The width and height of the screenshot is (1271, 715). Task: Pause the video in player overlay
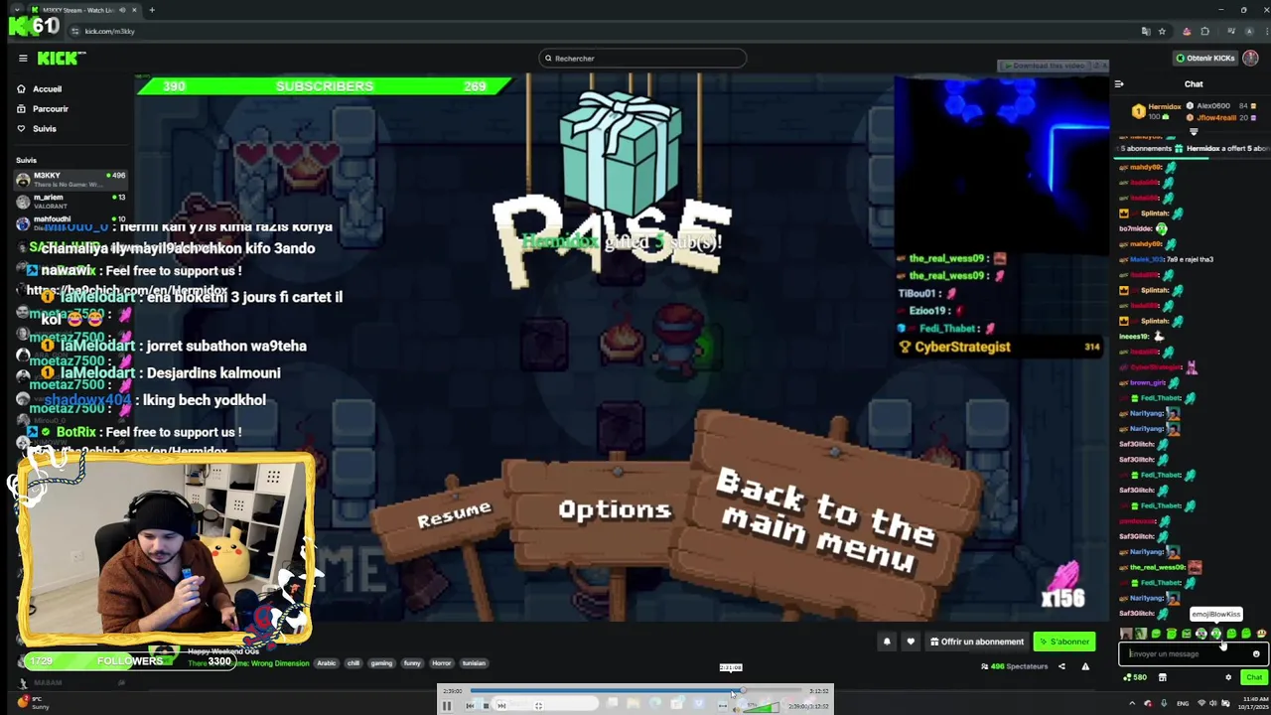point(447,706)
